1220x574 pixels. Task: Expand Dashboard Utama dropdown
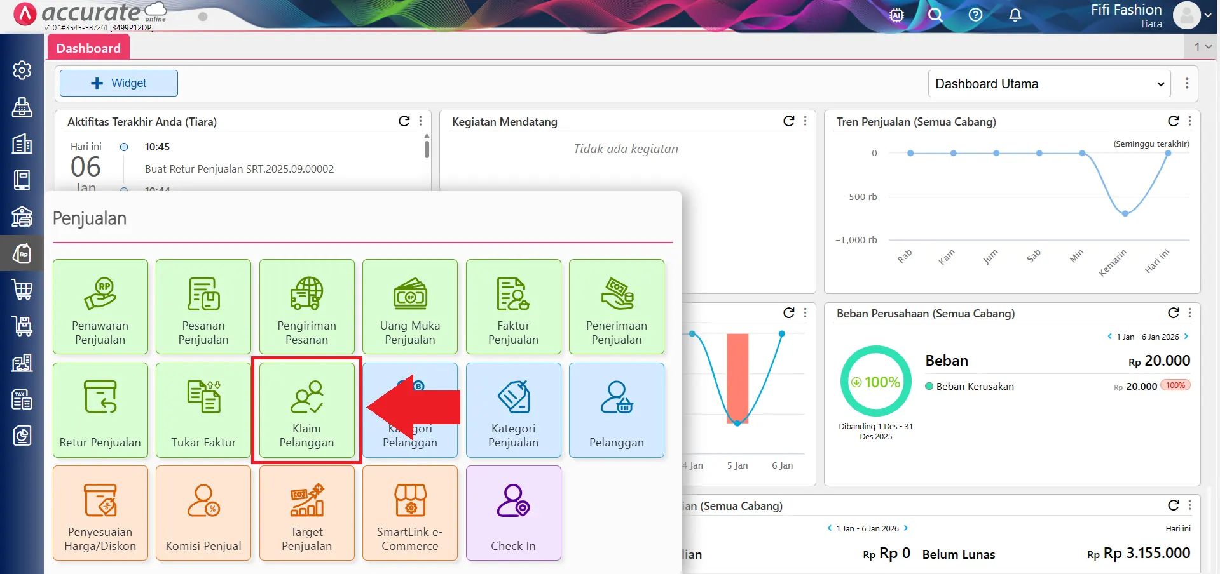click(x=1049, y=84)
